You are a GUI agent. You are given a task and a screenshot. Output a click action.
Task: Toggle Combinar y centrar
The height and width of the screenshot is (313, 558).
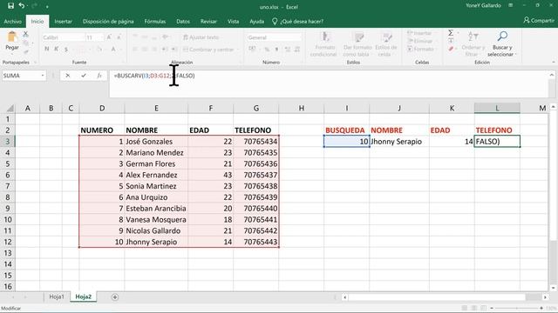pos(208,50)
